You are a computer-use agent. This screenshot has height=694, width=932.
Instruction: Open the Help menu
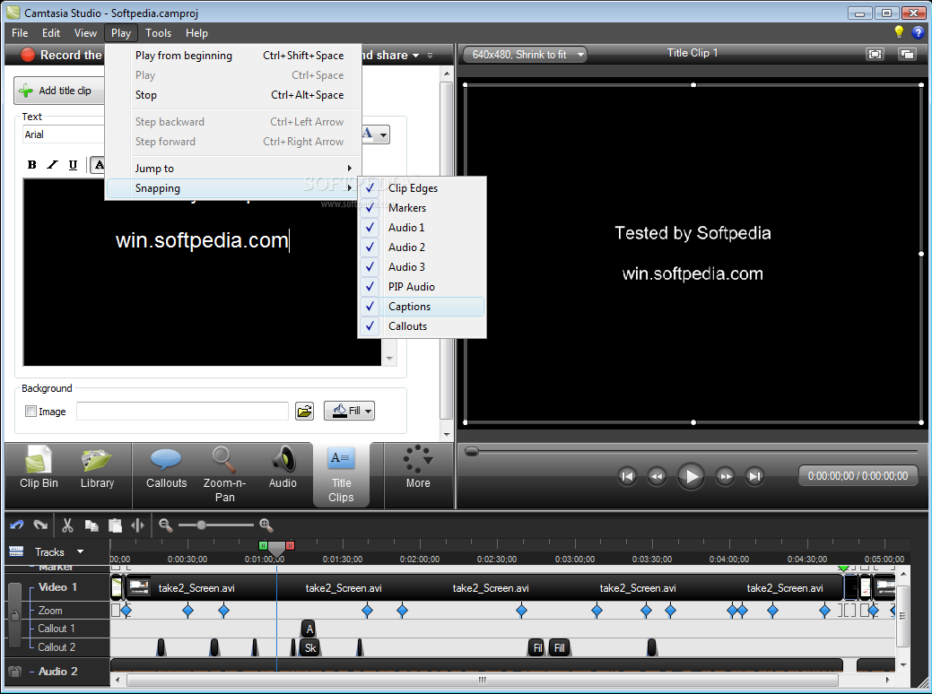click(x=196, y=33)
